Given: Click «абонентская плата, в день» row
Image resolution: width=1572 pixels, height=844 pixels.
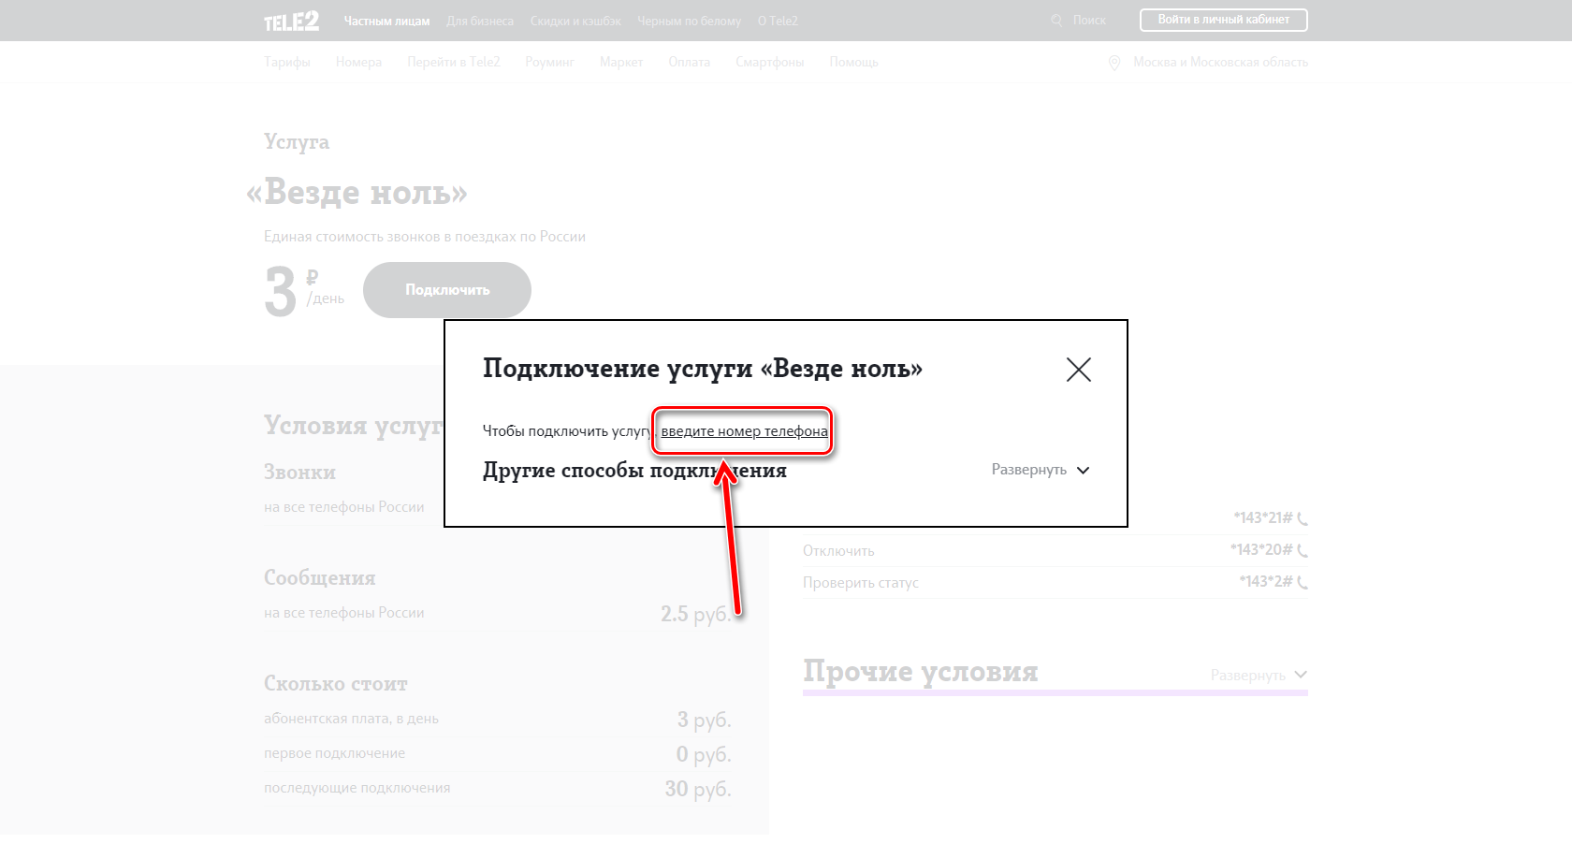Looking at the screenshot, I should (x=498, y=720).
